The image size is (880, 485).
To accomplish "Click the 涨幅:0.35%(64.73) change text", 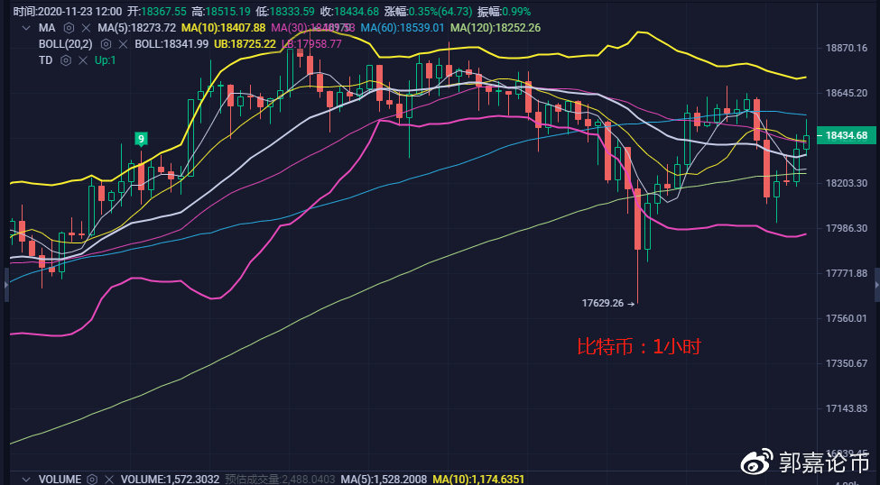I will (428, 11).
